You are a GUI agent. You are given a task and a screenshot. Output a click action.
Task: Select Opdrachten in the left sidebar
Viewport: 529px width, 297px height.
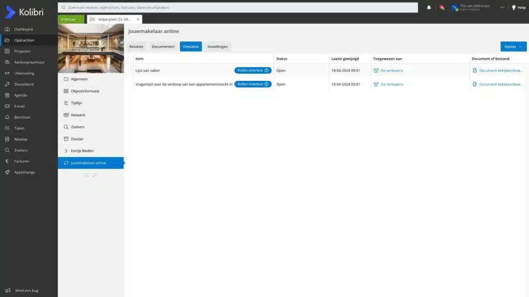click(x=24, y=40)
